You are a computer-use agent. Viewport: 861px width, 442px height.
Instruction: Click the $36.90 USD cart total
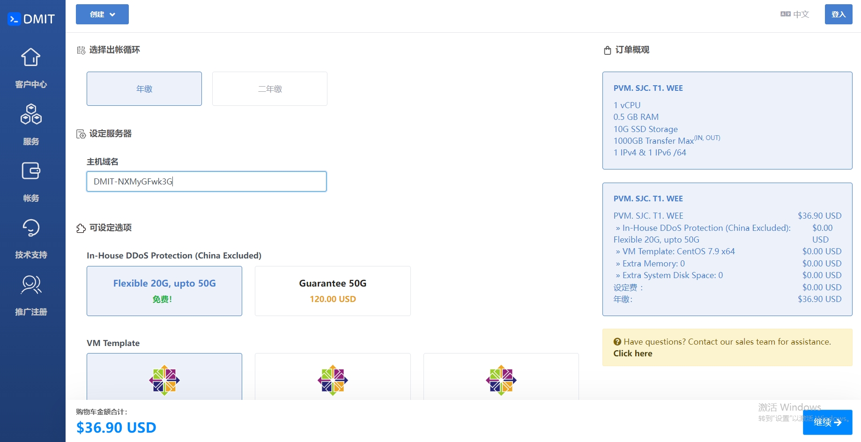pos(116,427)
